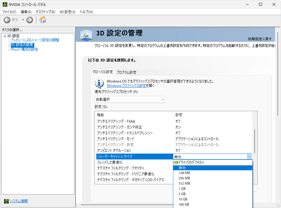Select 512 MB shader cache size
281x208 pixels.
coord(213,183)
